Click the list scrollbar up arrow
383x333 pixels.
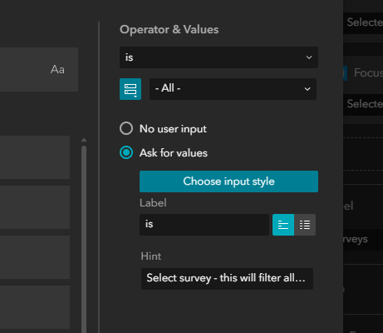(84, 140)
